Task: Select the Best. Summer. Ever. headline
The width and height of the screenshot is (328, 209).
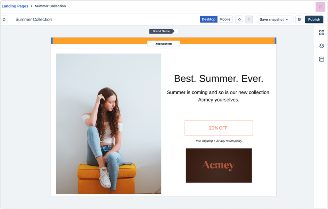Action: (x=218, y=79)
